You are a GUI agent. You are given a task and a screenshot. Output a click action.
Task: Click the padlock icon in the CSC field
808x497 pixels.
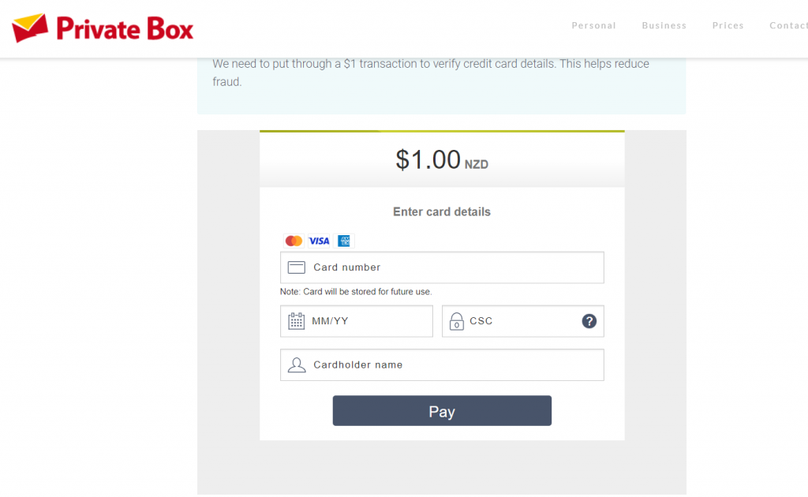point(457,321)
